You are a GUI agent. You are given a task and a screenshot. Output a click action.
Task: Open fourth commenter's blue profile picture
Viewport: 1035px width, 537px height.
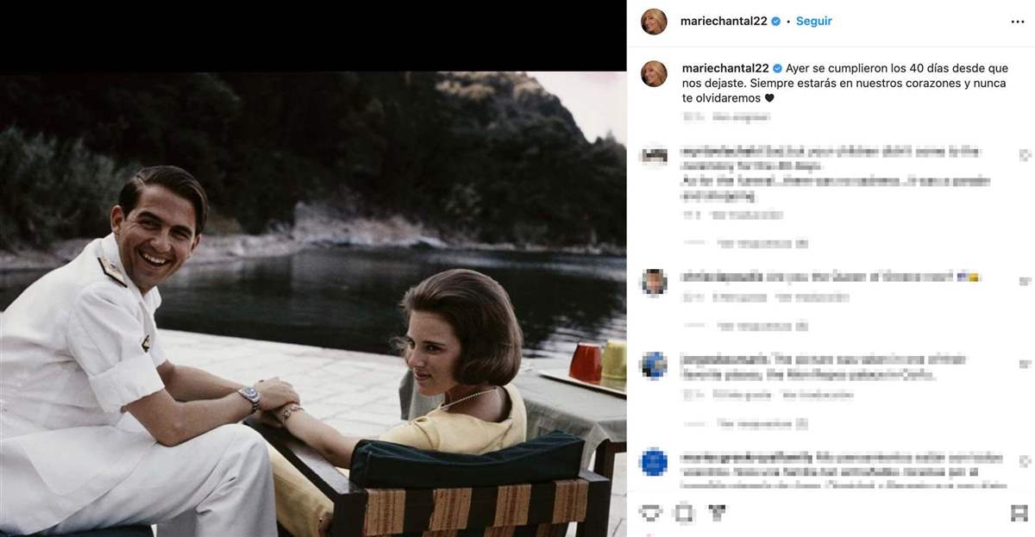654,461
